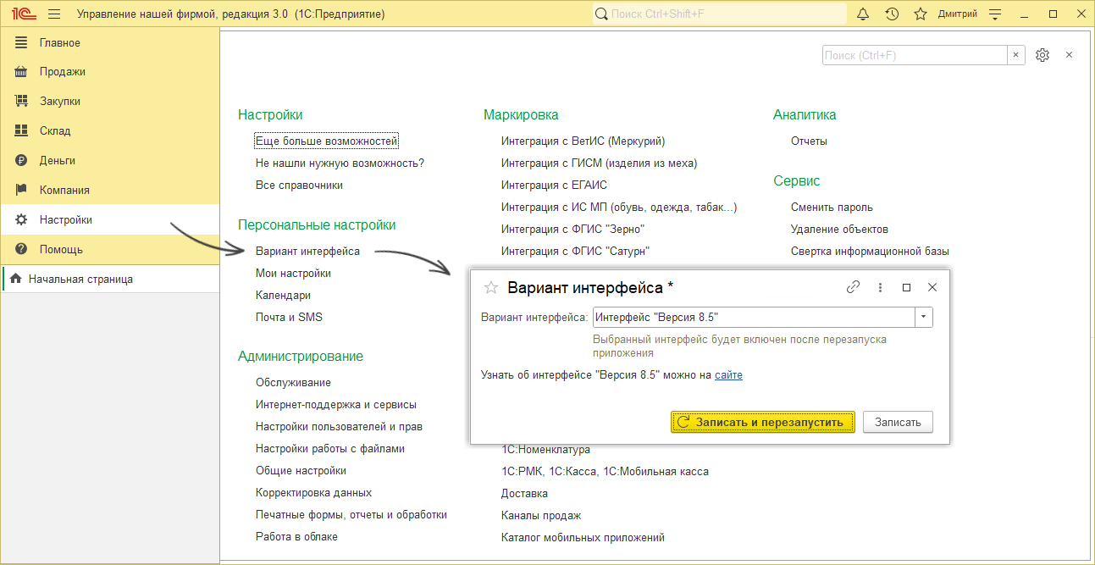Open Удаление объектов
1095x565 pixels.
[839, 230]
